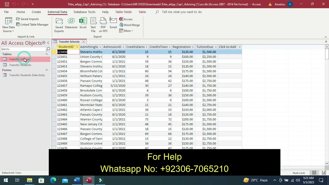Open All Access Objects category dropdown
Viewport: 329px width, 185px height.
pos(44,43)
